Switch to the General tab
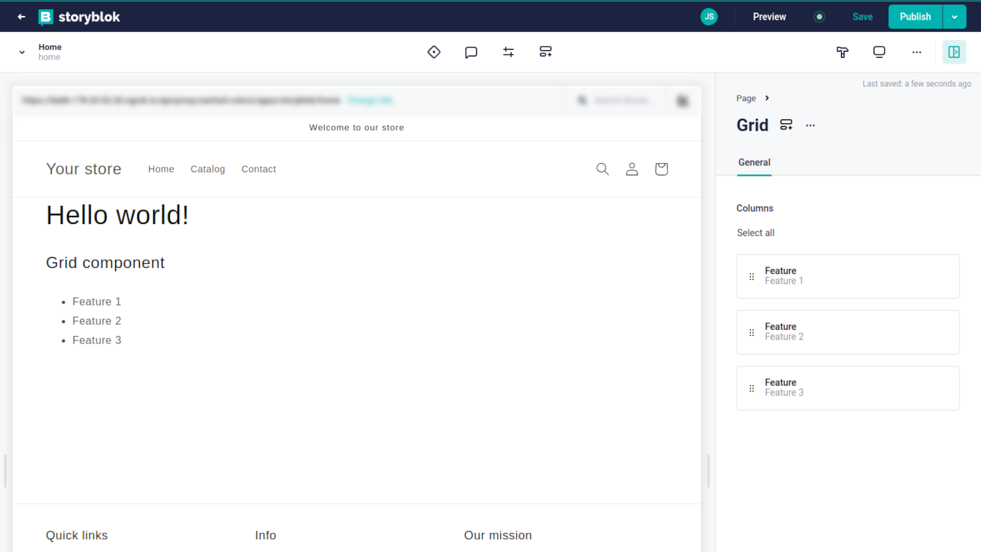The height and width of the screenshot is (552, 981). (x=754, y=163)
